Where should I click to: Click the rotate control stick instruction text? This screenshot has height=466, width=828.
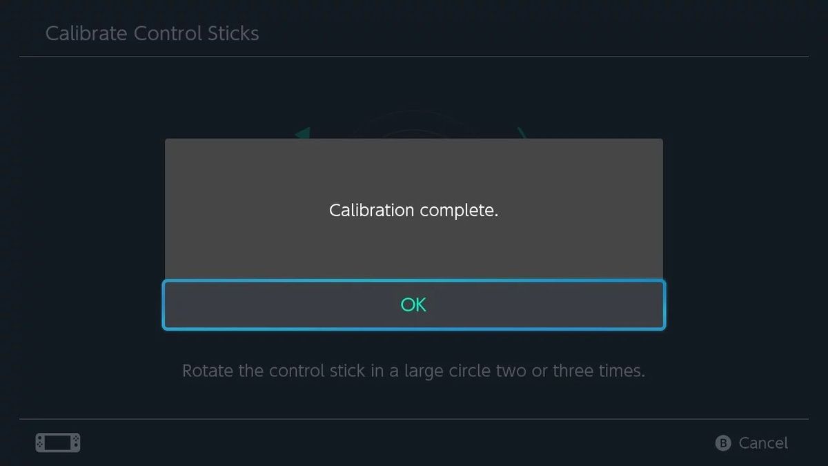(x=413, y=371)
